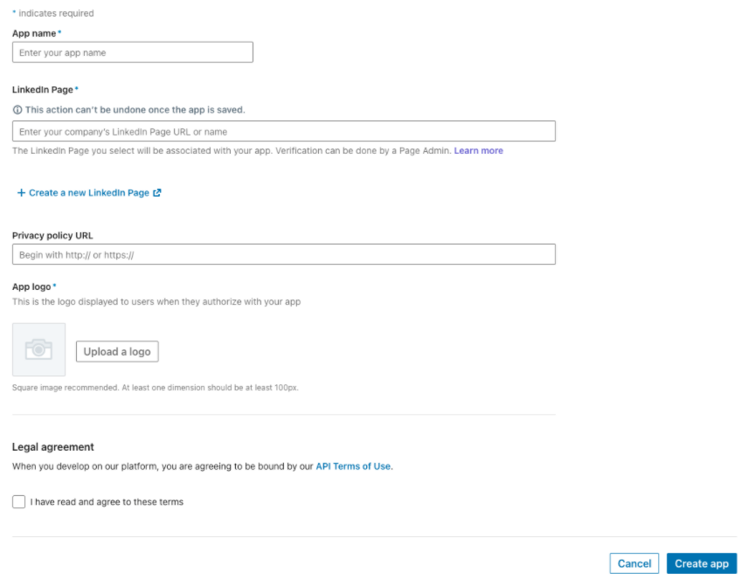Click the App logo label
The height and width of the screenshot is (586, 748).
click(x=31, y=286)
